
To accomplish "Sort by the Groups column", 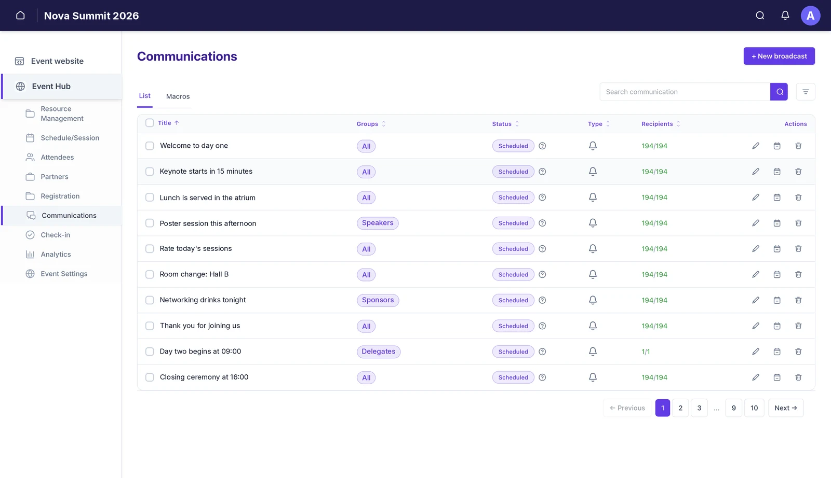I will pos(371,124).
